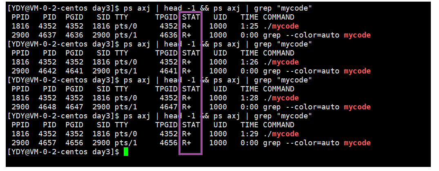The image size is (439, 171).
Task: Click the TIME value 1:26
Action: pos(249,62)
